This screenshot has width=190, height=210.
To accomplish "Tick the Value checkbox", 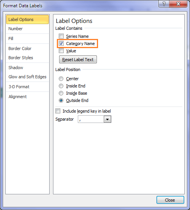I will point(61,51).
